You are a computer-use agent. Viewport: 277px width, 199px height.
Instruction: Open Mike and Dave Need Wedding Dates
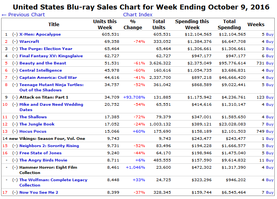coord(51,105)
